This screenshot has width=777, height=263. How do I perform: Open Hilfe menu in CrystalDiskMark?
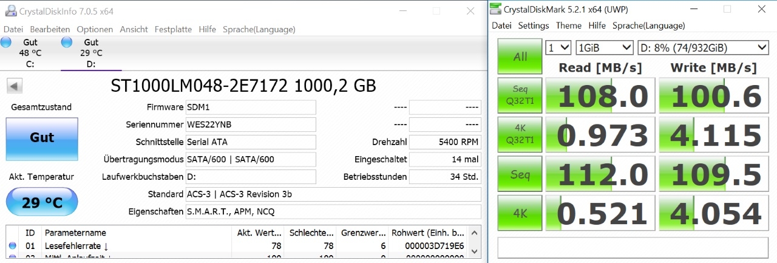pyautogui.click(x=597, y=26)
